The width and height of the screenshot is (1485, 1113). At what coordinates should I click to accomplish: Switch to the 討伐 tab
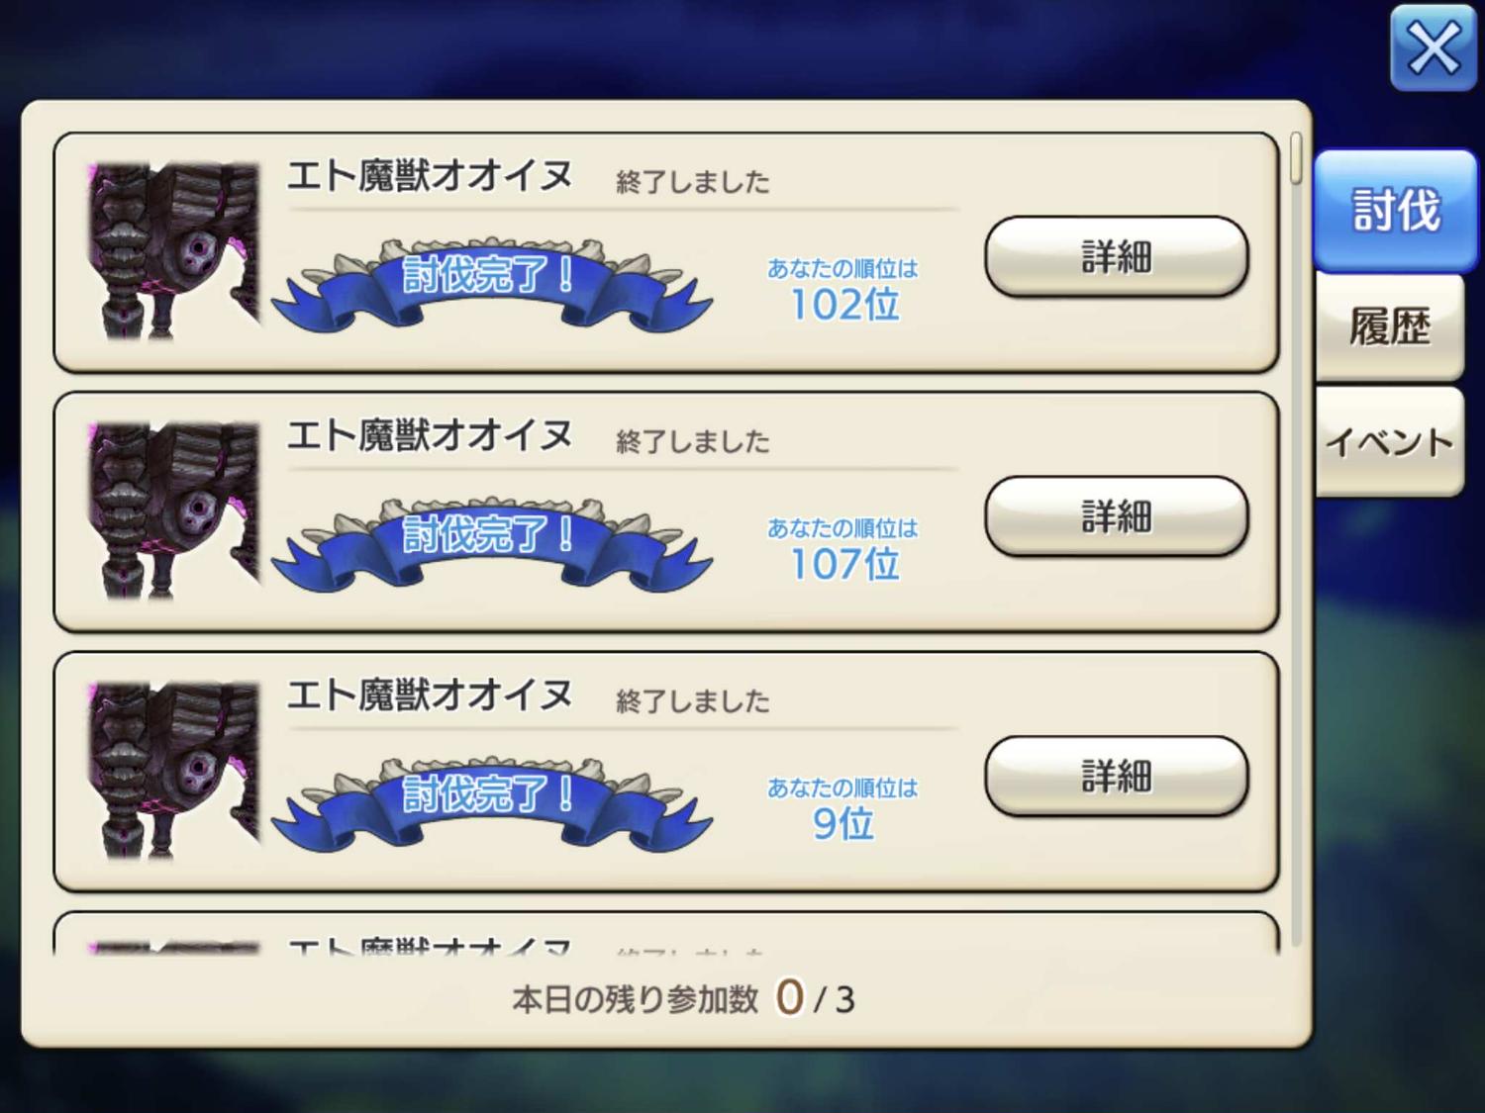coord(1395,210)
